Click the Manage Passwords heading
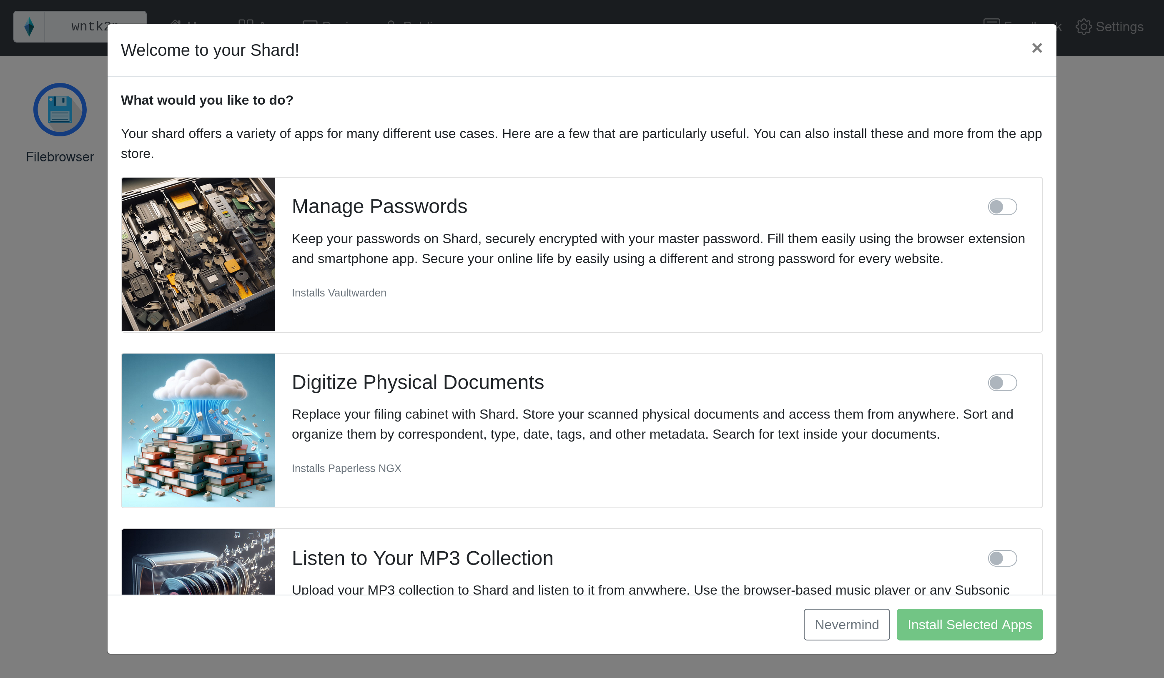This screenshot has height=678, width=1164. [x=379, y=206]
